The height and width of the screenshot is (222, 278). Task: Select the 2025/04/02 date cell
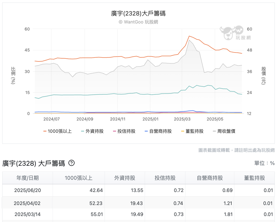coord(27,203)
